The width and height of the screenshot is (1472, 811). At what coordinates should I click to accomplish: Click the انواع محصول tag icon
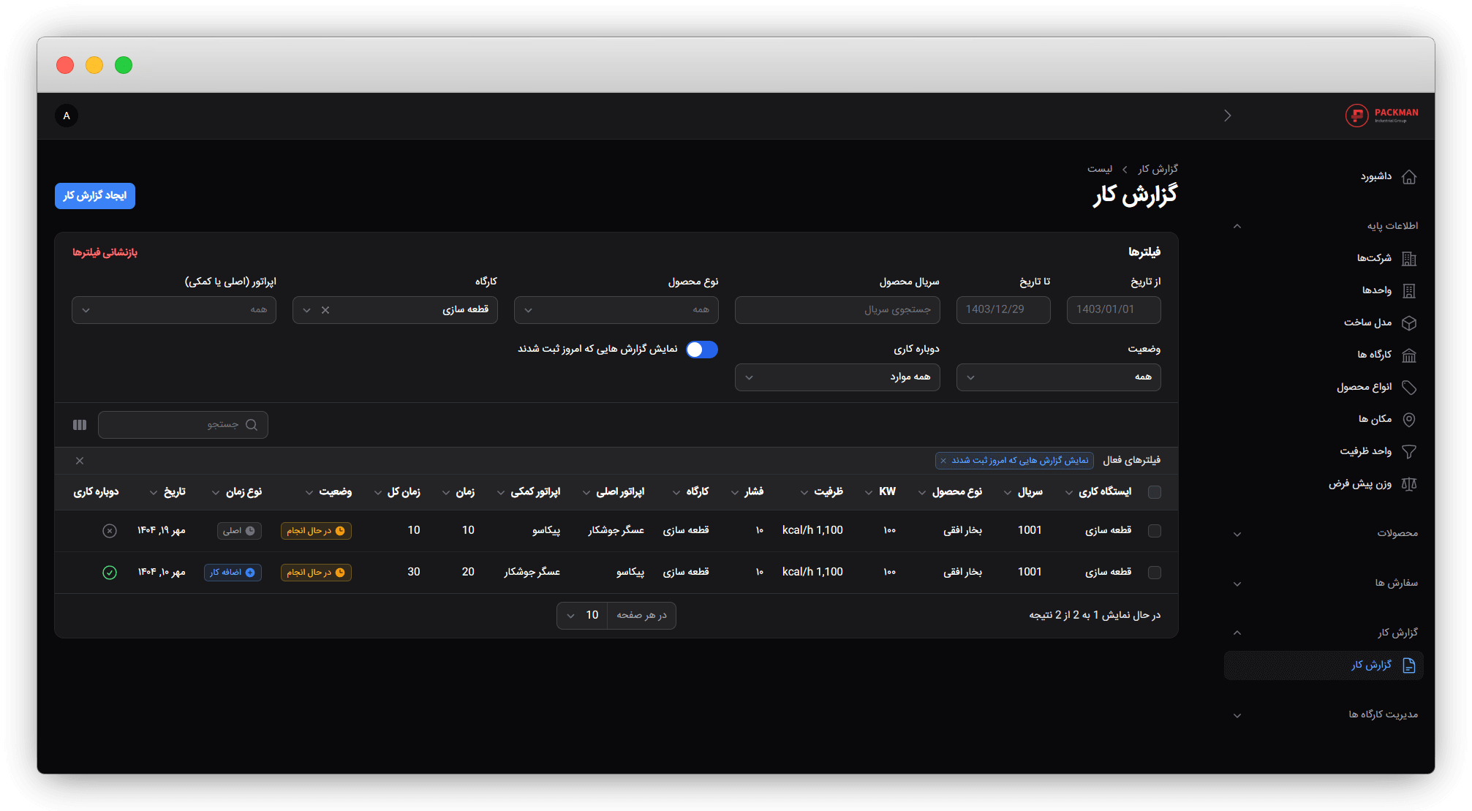coord(1409,387)
